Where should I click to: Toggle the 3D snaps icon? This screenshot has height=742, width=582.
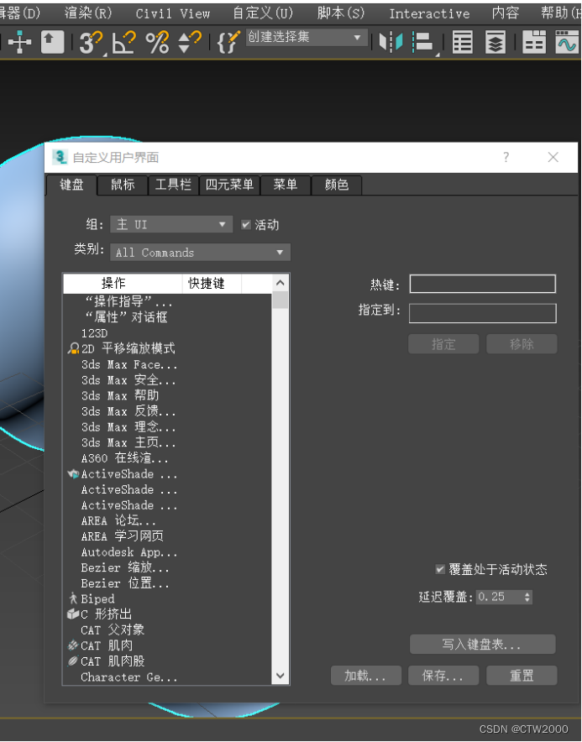tap(91, 42)
